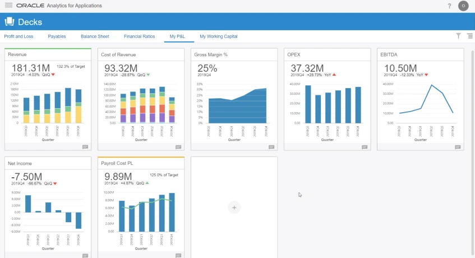Open comments on Cost of Revenue card
475x258 pixels.
[x=178, y=147]
